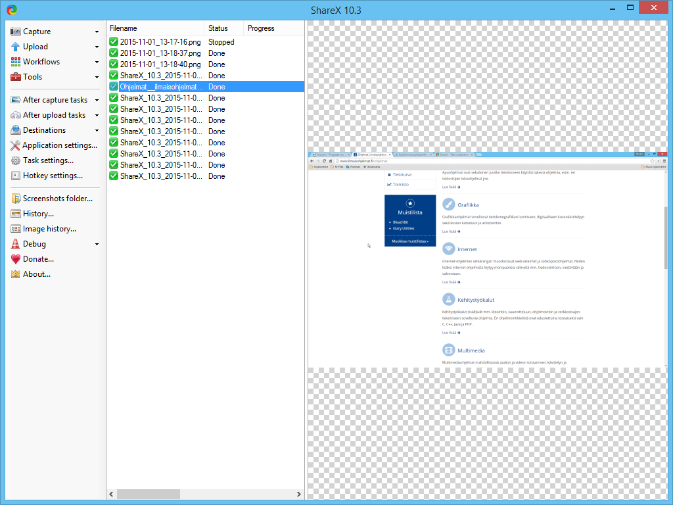673x505 pixels.
Task: Click the Debug traffic cone icon
Action: click(x=16, y=244)
